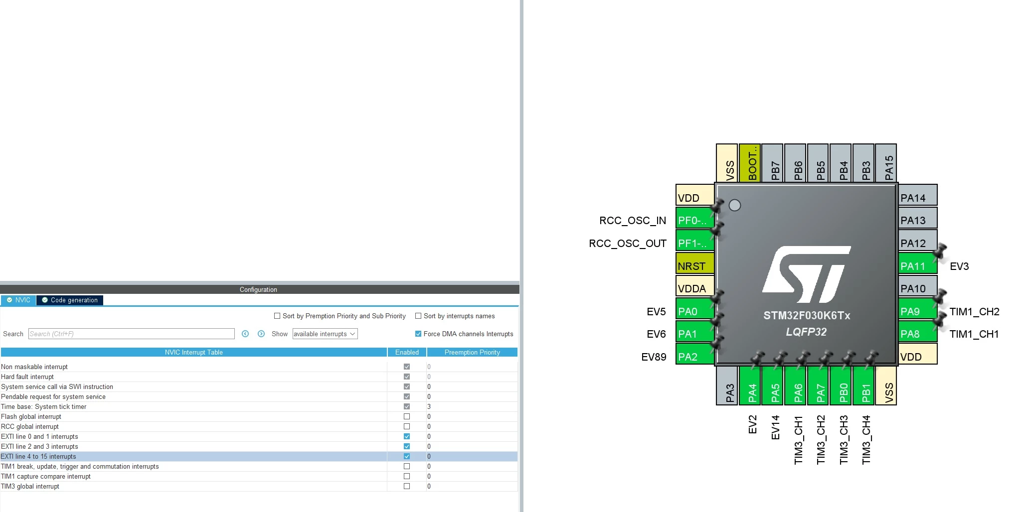Image resolution: width=1011 pixels, height=512 pixels.
Task: Enable TIM3 global interrupt
Action: pyautogui.click(x=407, y=486)
